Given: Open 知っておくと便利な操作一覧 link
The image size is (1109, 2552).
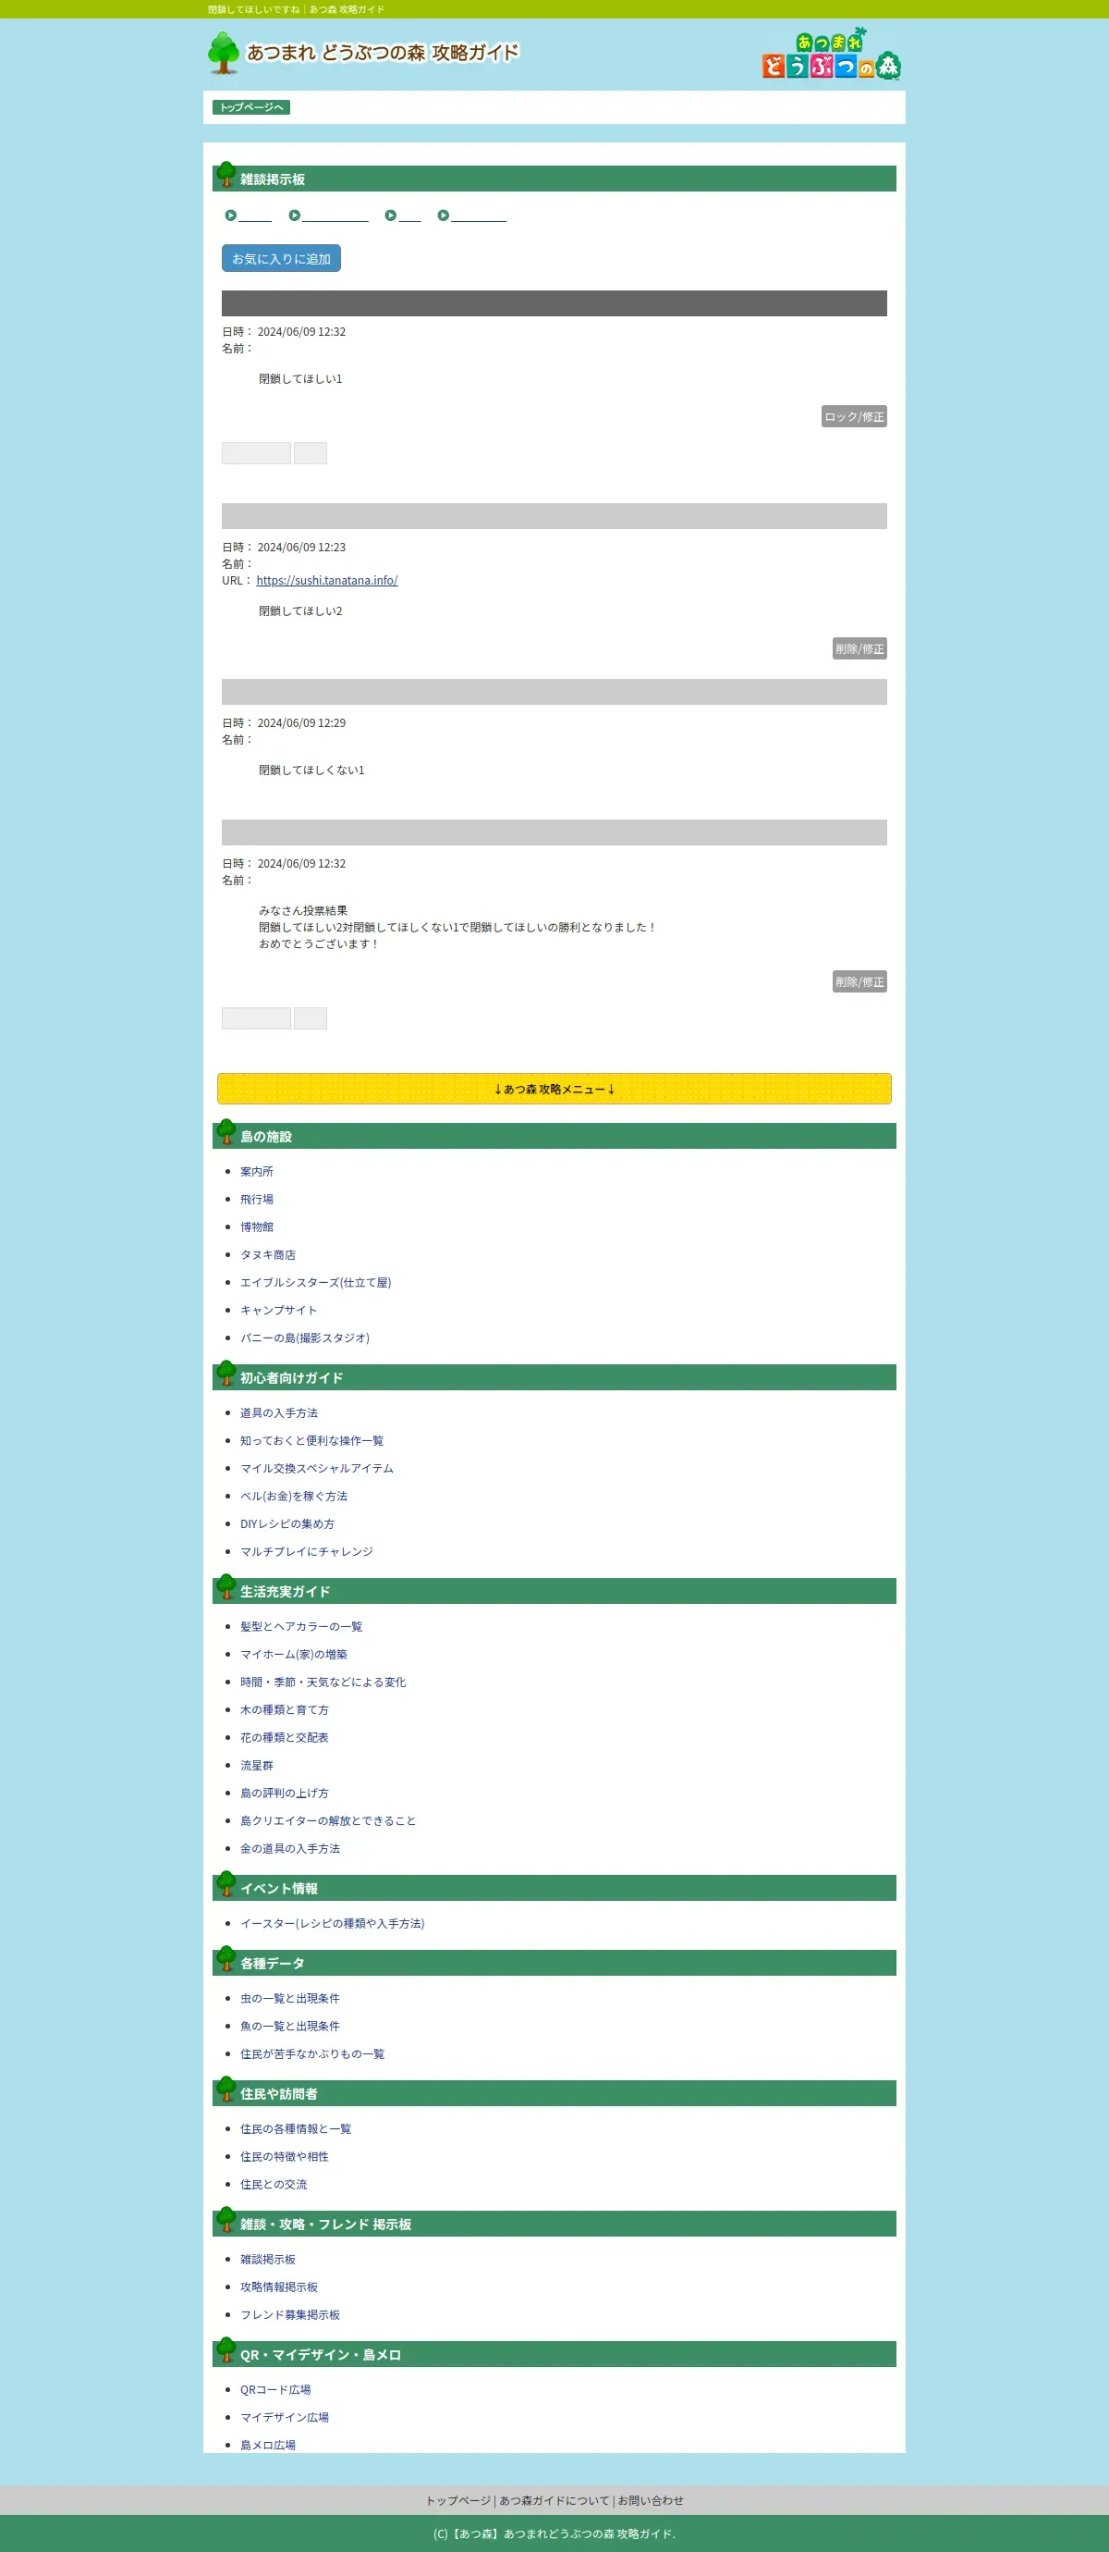Looking at the screenshot, I should point(312,1441).
